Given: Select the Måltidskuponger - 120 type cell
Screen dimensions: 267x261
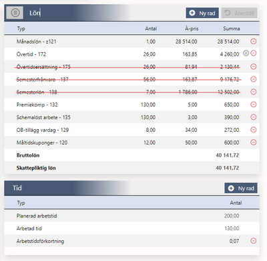Looking at the screenshot, I should pos(42,143).
